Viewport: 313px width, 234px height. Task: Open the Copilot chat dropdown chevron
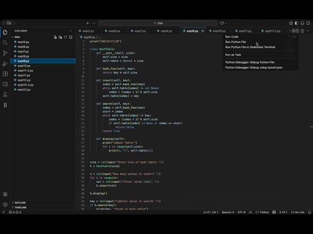point(226,23)
